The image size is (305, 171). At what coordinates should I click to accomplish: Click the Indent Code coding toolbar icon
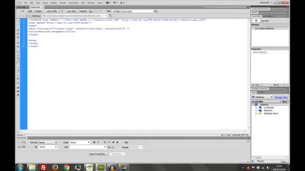(18, 87)
